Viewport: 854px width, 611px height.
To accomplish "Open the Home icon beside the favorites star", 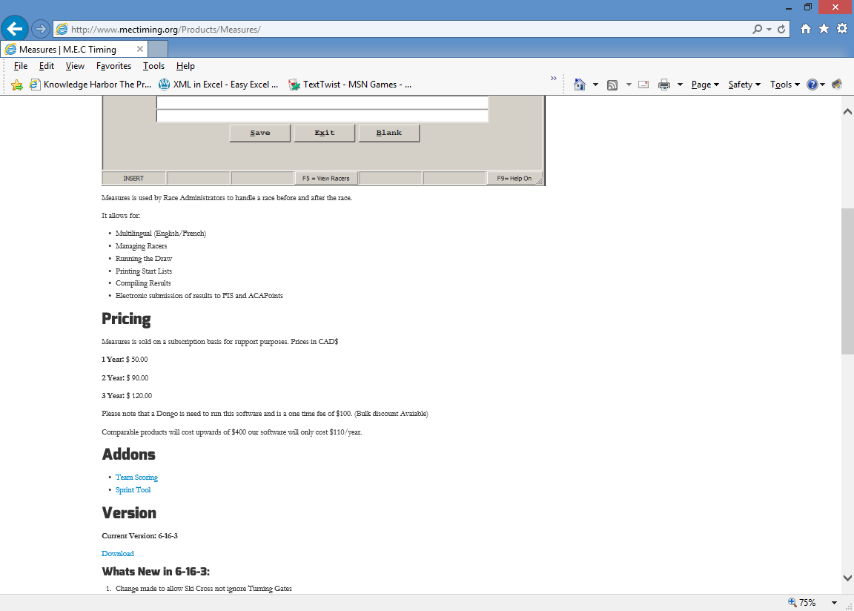I will click(x=806, y=29).
